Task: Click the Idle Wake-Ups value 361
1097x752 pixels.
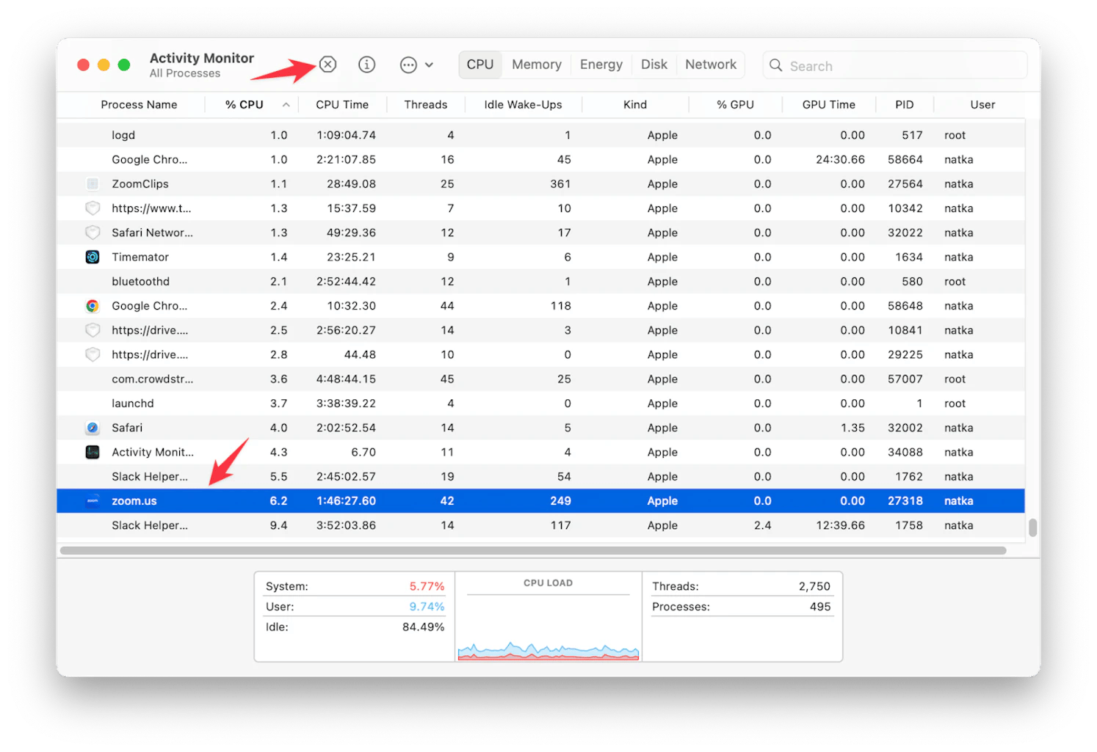Action: pos(560,183)
